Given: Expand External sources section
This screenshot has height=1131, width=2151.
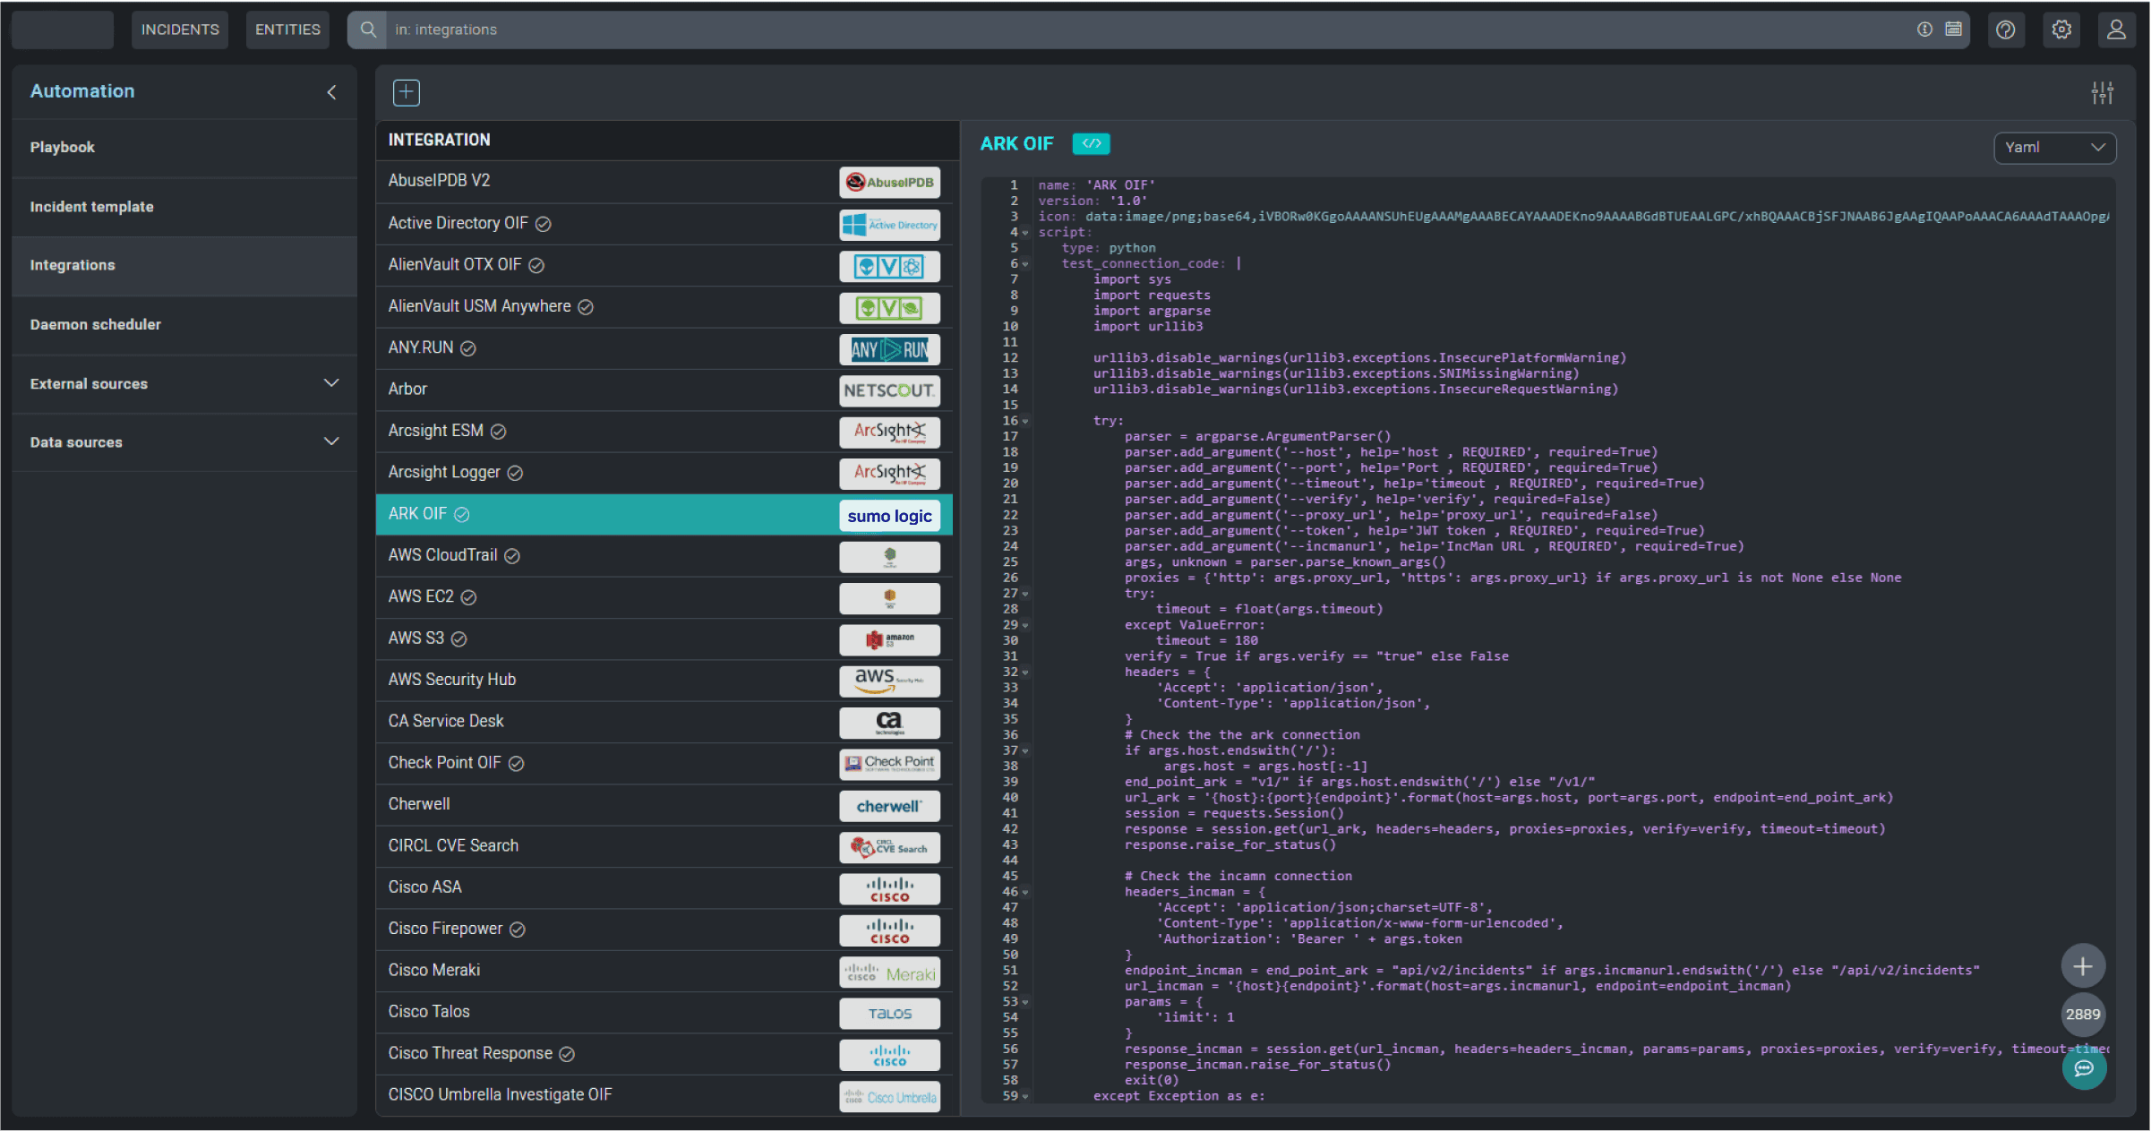Looking at the screenshot, I should coord(331,383).
